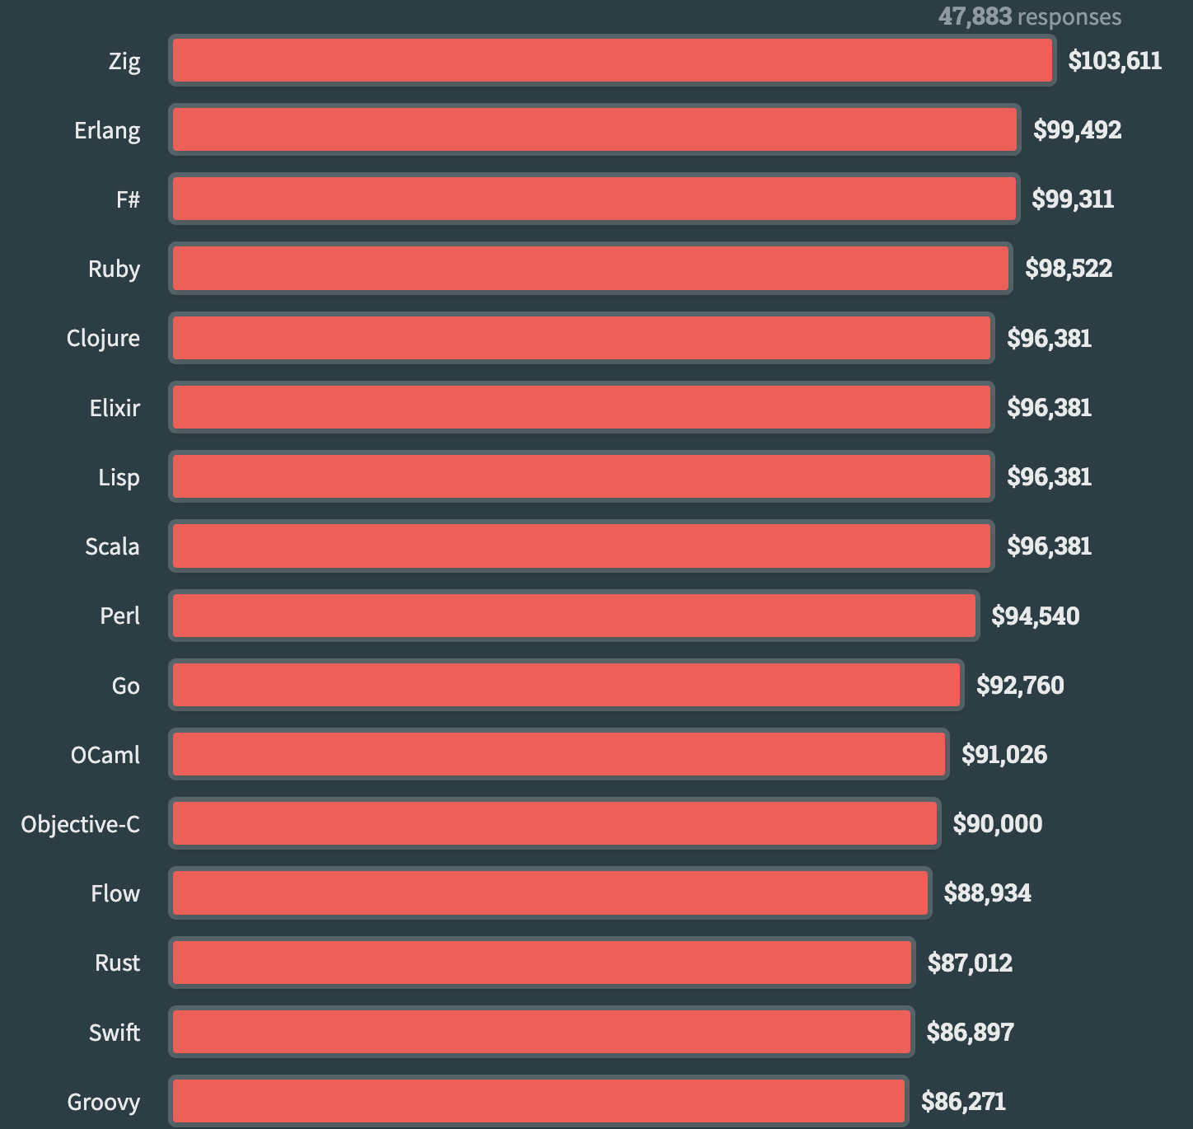
Task: Click the Clojure salary bar
Action: point(582,338)
